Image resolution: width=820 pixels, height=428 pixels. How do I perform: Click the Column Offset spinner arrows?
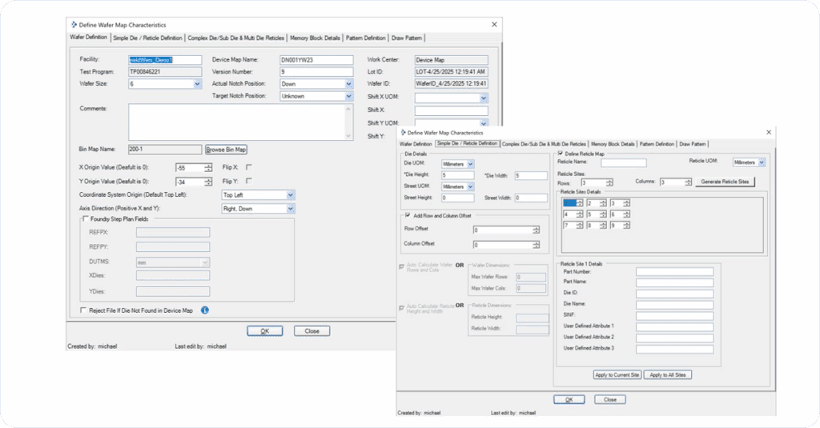[537, 245]
